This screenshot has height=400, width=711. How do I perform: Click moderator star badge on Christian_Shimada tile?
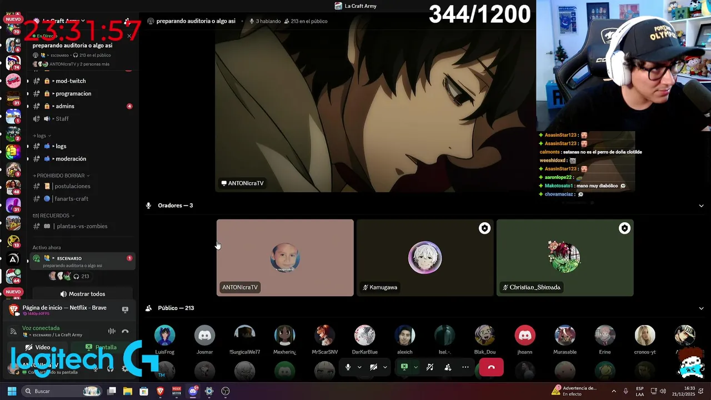point(625,228)
